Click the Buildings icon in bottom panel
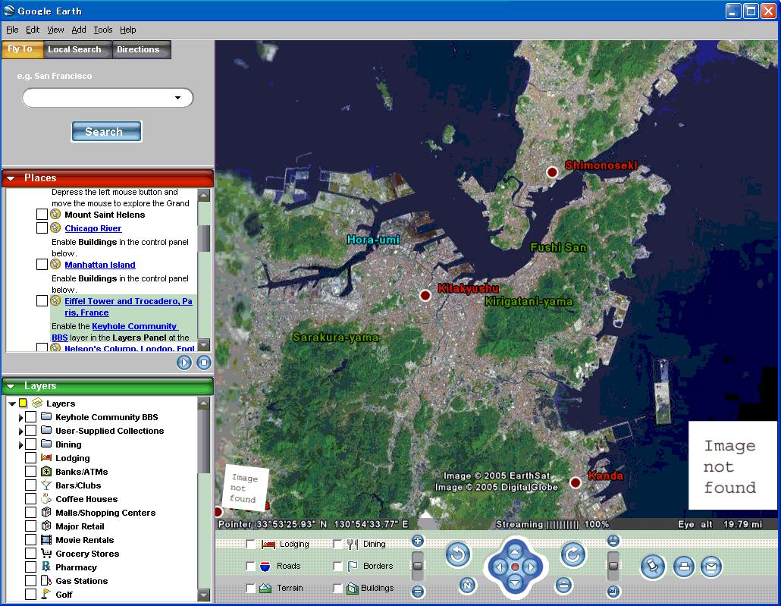 (353, 588)
